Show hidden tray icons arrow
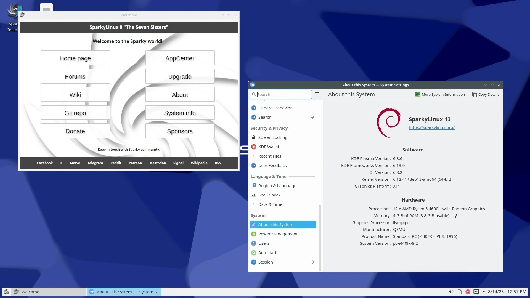Image resolution: width=530 pixels, height=298 pixels. click(x=484, y=292)
